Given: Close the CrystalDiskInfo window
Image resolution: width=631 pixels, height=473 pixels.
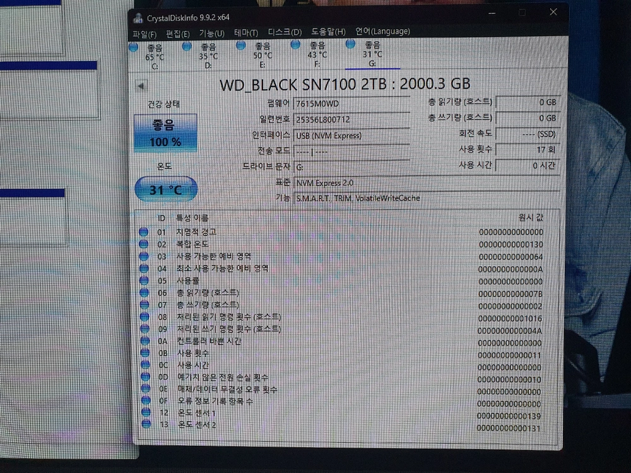Looking at the screenshot, I should [554, 12].
